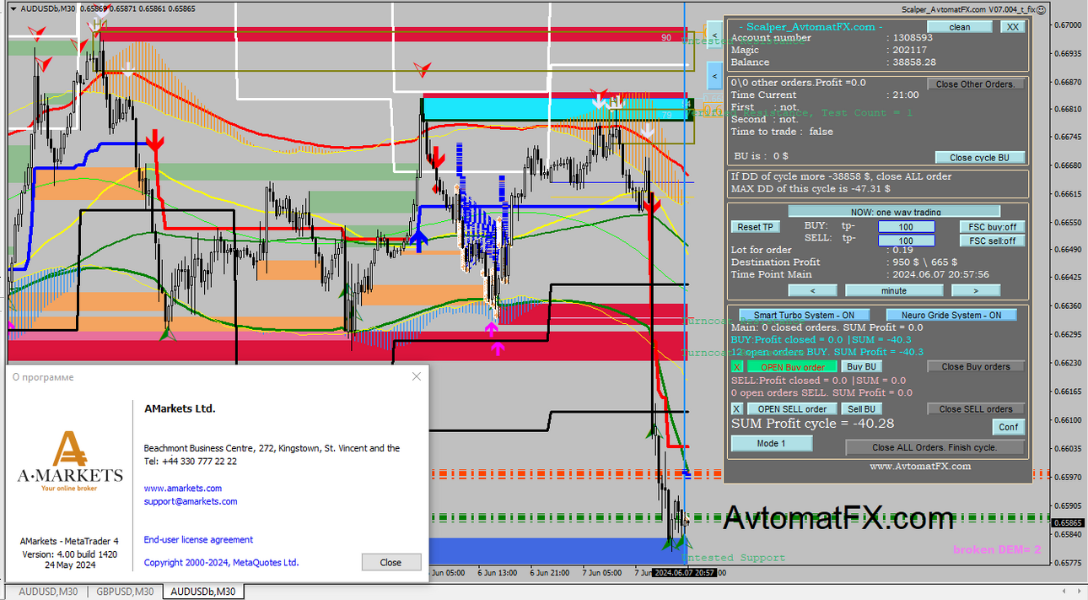
Task: Click Close ALL Orders. Finish cycle.
Action: pos(934,447)
